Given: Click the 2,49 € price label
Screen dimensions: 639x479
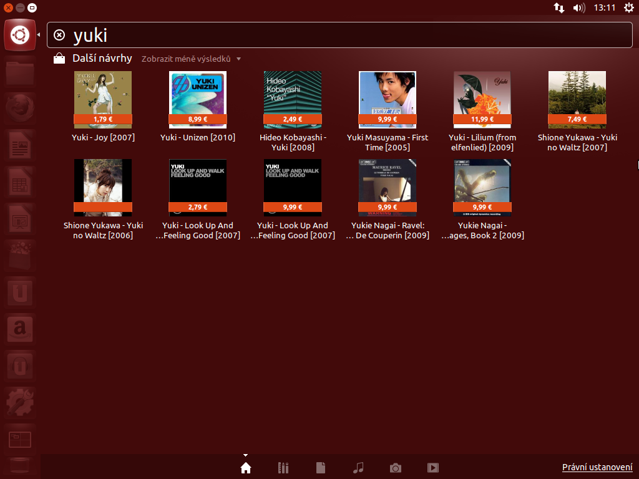Looking at the screenshot, I should pos(293,119).
